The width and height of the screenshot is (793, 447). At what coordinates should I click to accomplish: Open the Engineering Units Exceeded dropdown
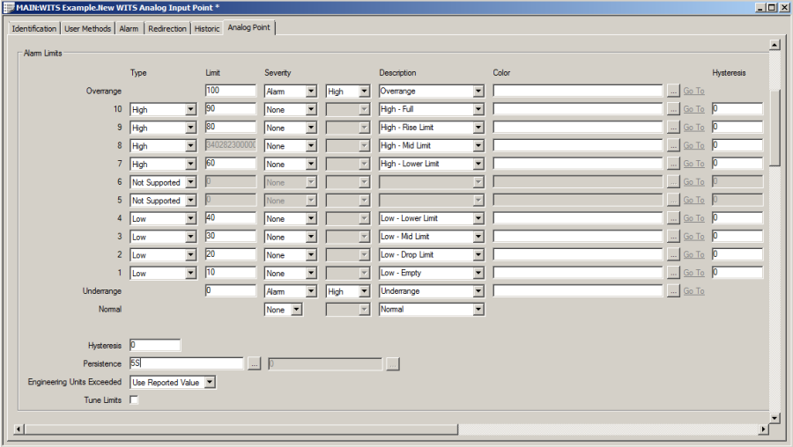coord(210,383)
